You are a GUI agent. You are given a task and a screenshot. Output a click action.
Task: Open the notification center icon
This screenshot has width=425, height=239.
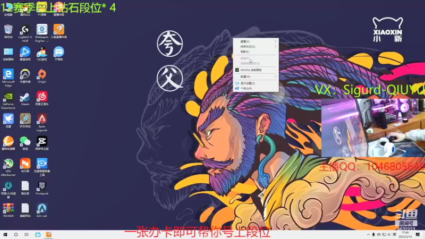[418, 235]
